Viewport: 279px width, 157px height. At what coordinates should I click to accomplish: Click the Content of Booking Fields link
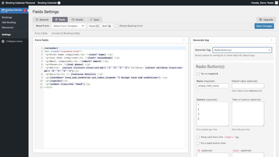click(x=66, y=33)
